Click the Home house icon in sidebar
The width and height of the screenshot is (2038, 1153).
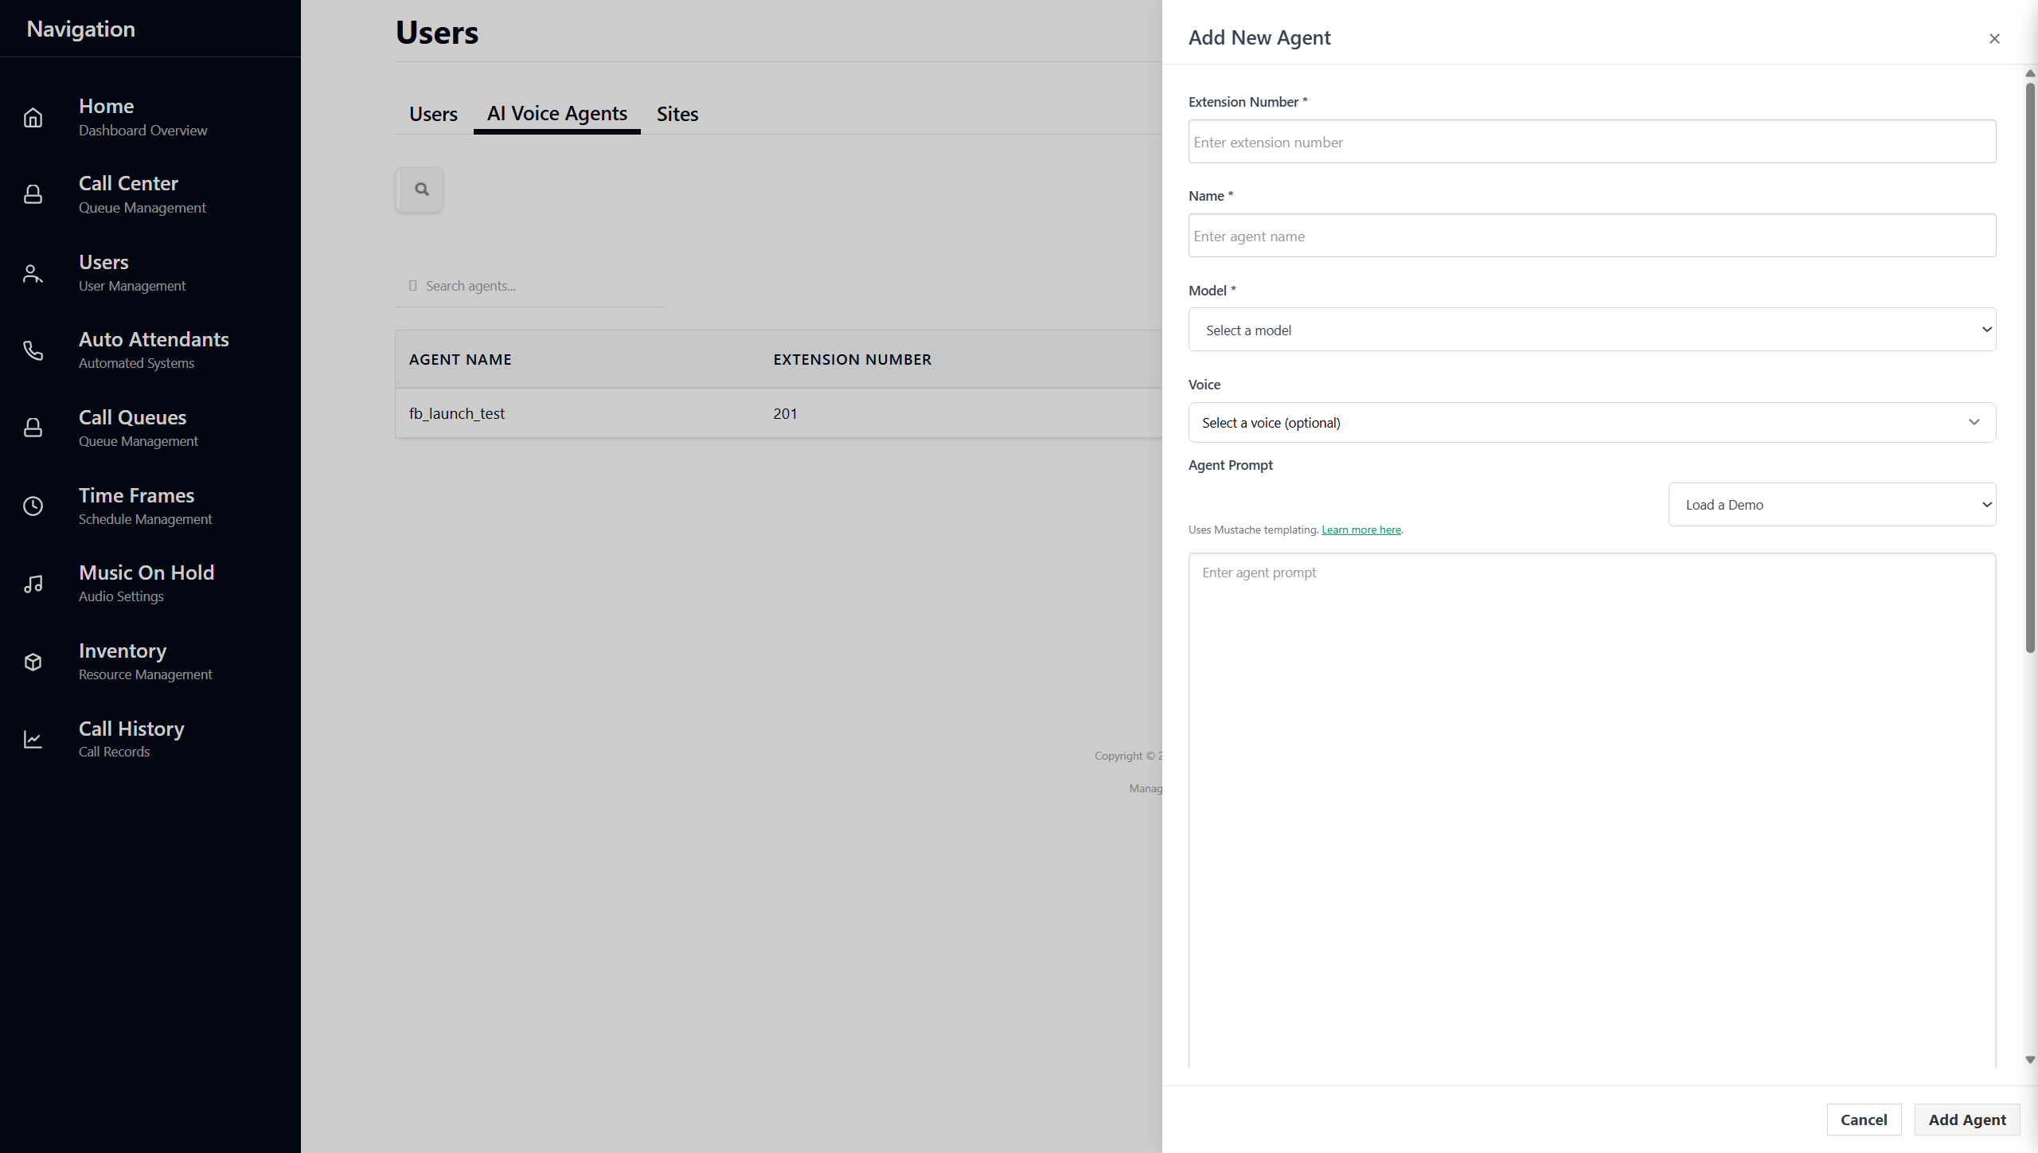[33, 118]
